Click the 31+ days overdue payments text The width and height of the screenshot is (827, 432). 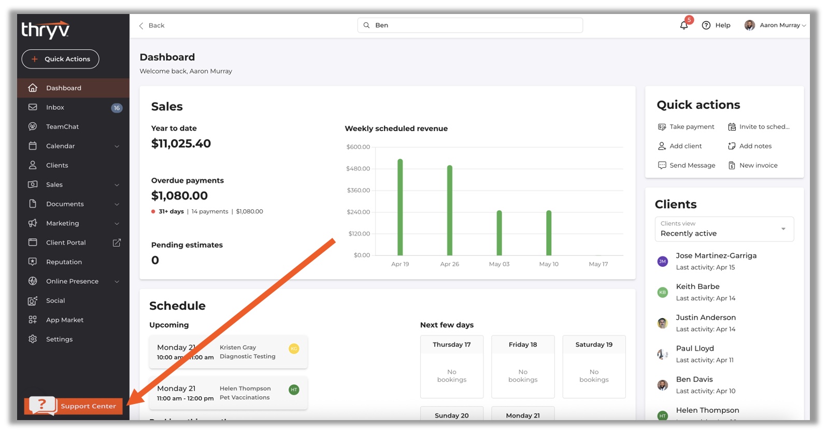171,211
